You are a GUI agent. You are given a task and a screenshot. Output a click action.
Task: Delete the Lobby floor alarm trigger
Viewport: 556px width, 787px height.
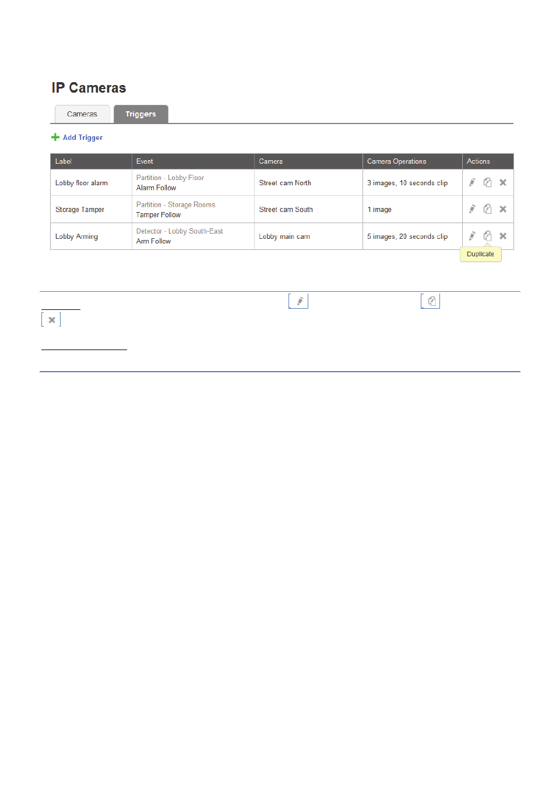(x=503, y=182)
